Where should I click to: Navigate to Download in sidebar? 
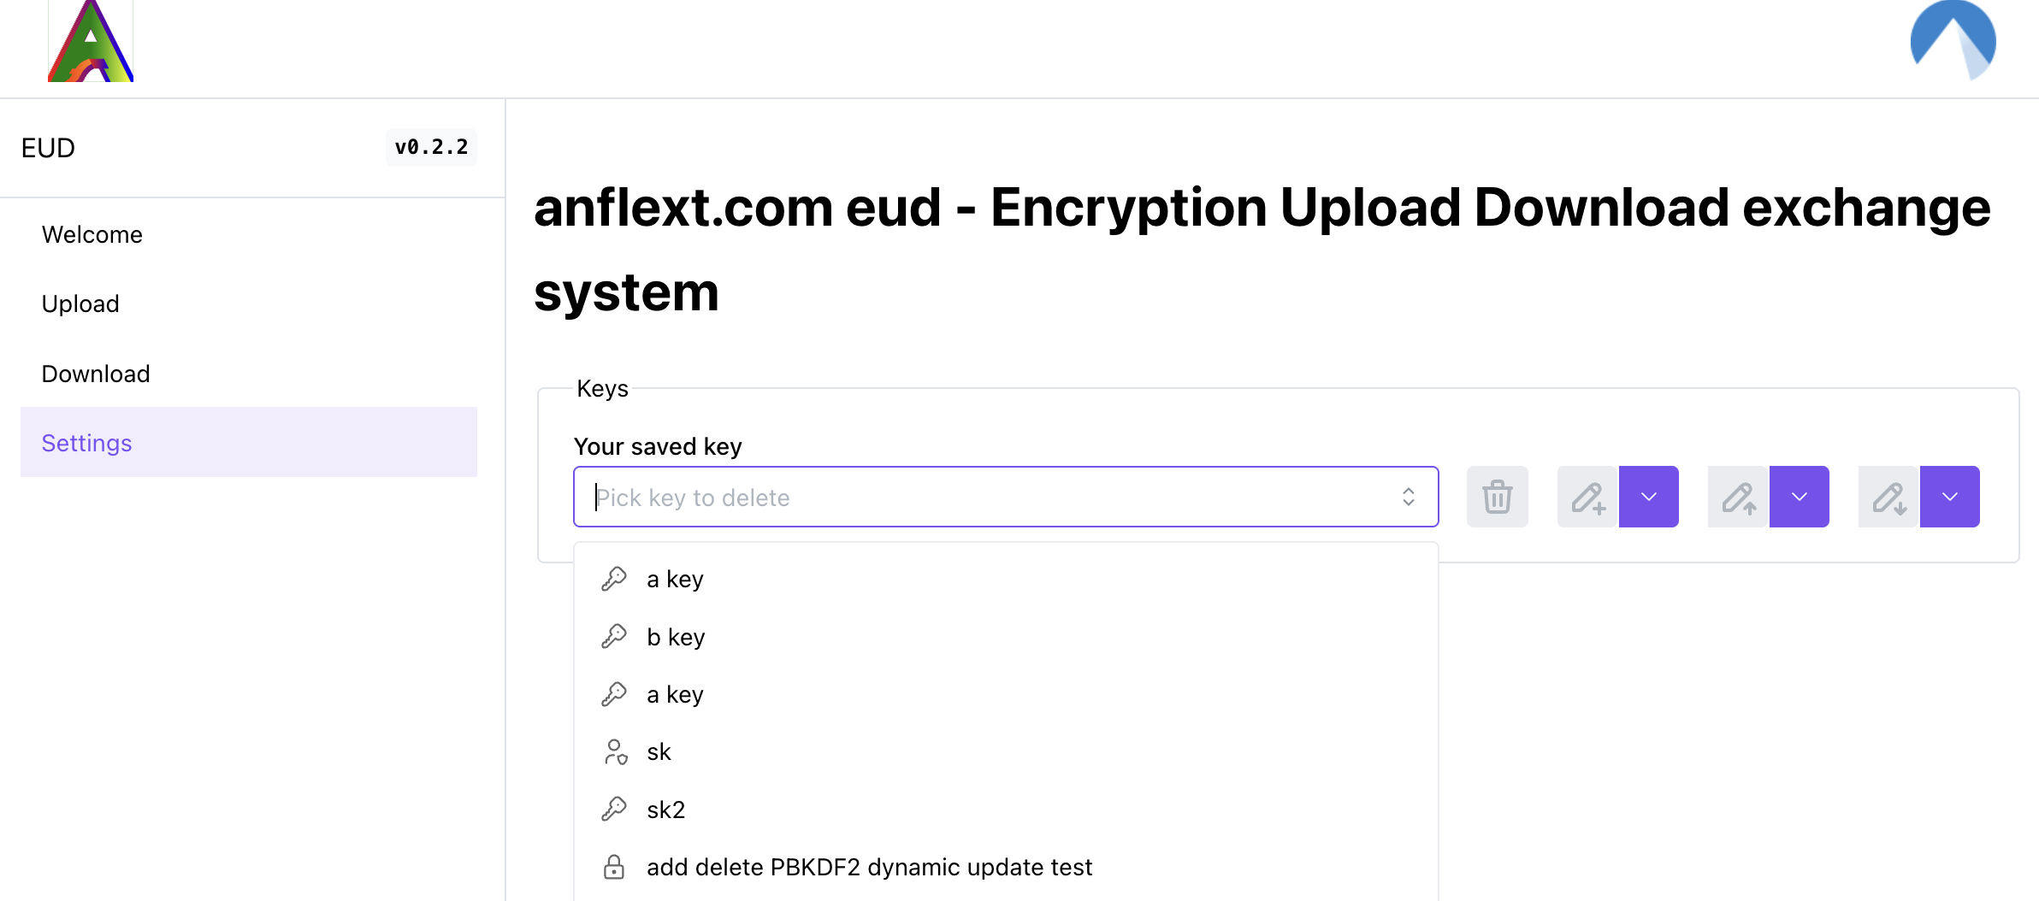coord(96,374)
